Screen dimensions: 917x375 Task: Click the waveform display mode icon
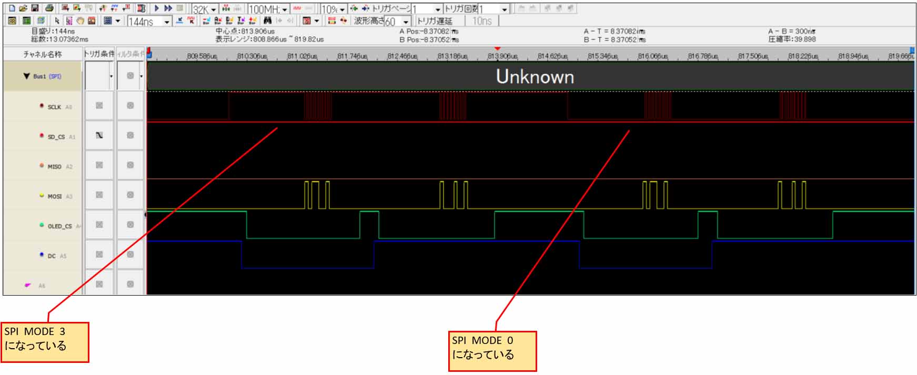(107, 21)
